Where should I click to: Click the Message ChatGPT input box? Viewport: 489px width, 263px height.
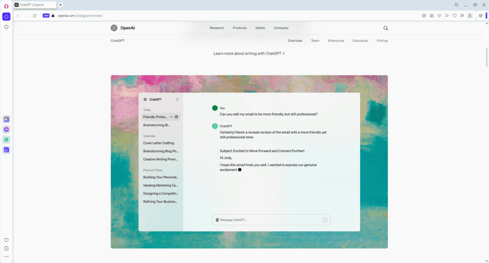pos(271,220)
